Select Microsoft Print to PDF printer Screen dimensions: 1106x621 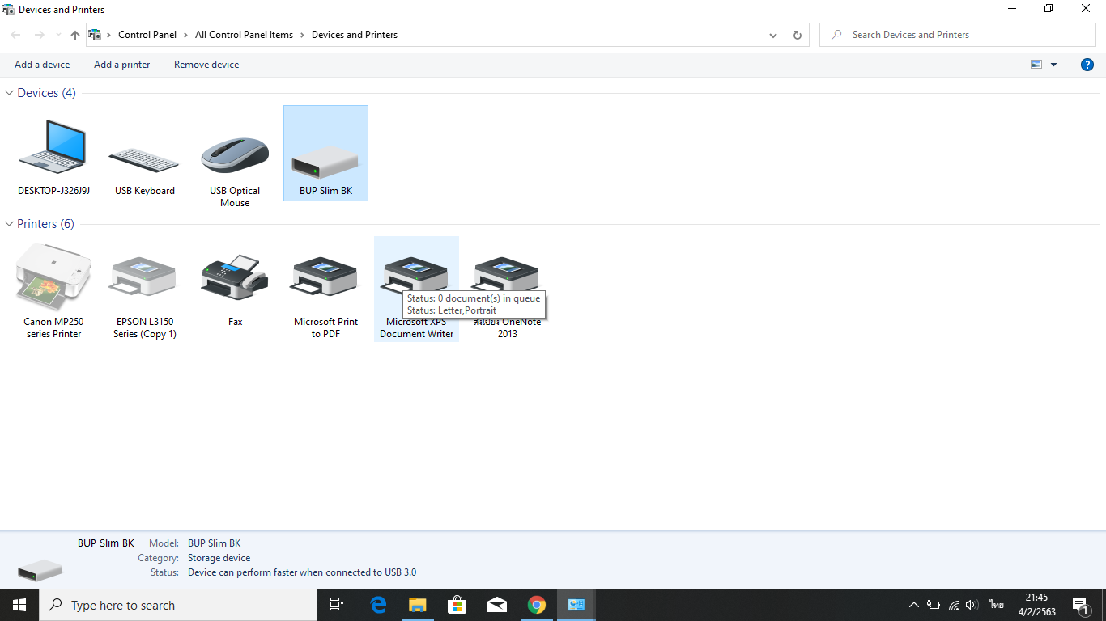click(x=325, y=289)
